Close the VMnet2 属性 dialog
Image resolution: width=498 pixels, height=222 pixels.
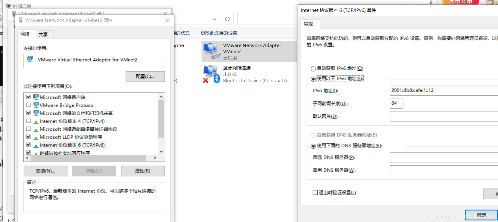pos(167,20)
